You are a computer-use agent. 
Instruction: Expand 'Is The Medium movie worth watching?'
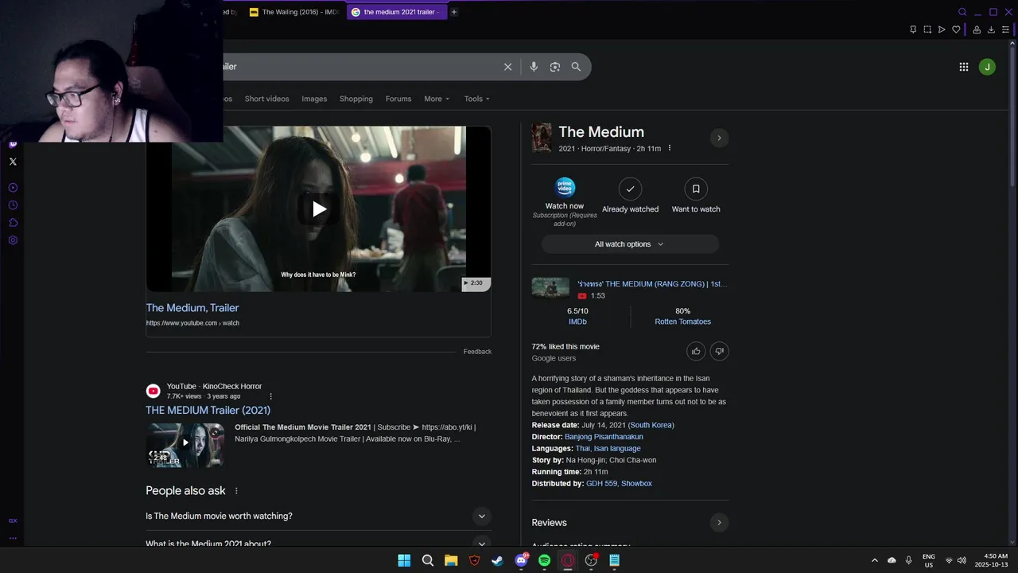pyautogui.click(x=318, y=516)
